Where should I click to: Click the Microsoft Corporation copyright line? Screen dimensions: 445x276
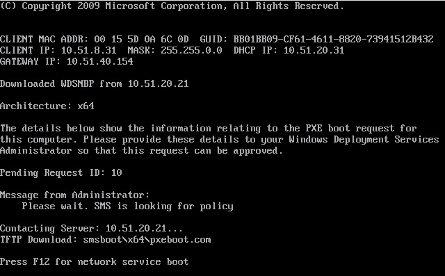(172, 6)
